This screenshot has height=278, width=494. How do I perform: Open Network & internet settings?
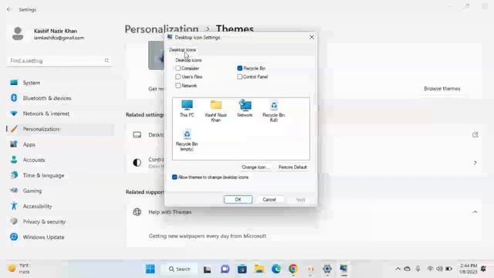(x=60, y=114)
